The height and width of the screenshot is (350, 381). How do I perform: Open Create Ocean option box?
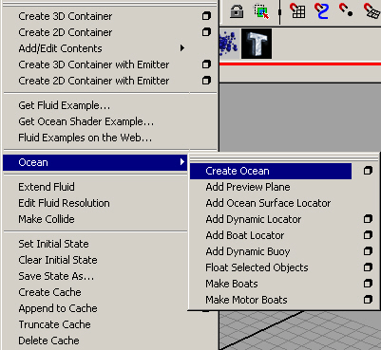click(368, 171)
